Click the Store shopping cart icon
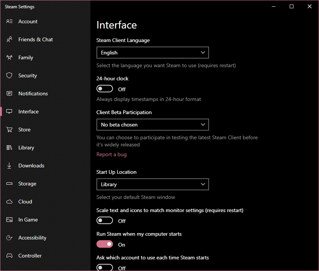The width and height of the screenshot is (319, 271). 9,129
